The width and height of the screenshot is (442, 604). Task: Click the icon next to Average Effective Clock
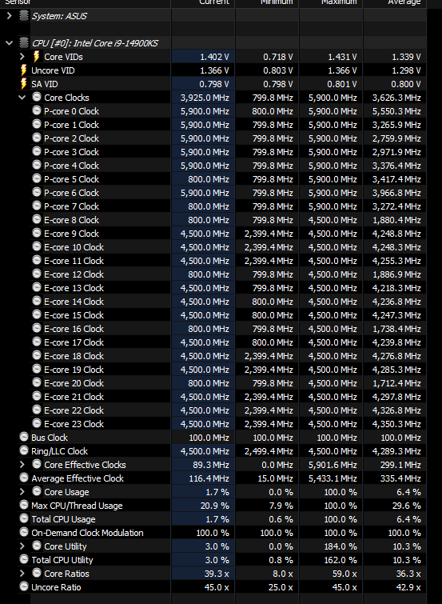point(24,478)
